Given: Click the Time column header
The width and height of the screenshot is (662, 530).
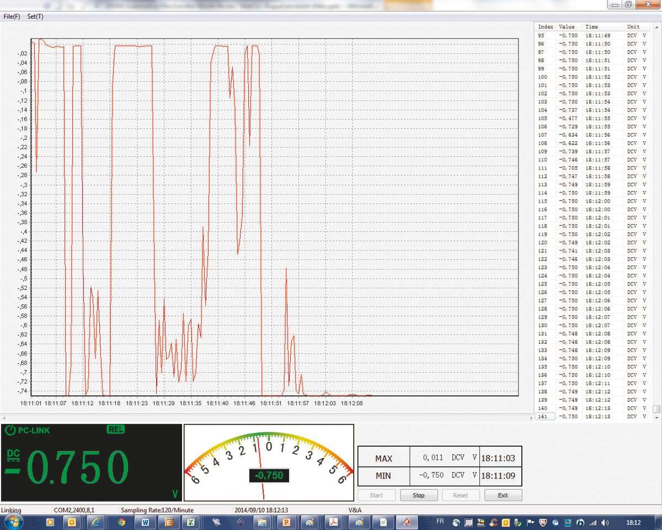Looking at the screenshot, I should 591,26.
